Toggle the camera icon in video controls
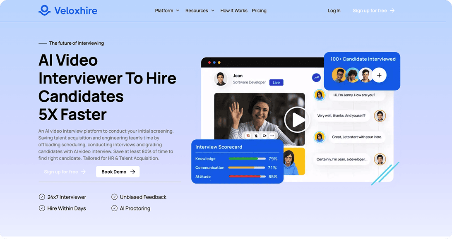452x239 pixels. coord(264,136)
